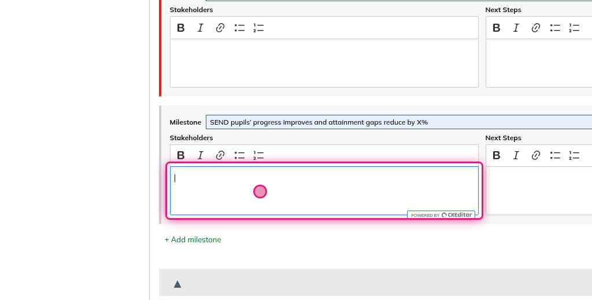This screenshot has width=592, height=300.
Task: Apply numbered list in SEND milestone Next Steps toolbar
Action: (574, 155)
